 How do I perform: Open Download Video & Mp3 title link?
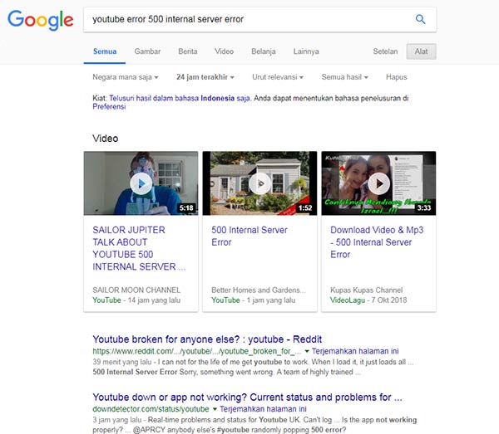[377, 242]
